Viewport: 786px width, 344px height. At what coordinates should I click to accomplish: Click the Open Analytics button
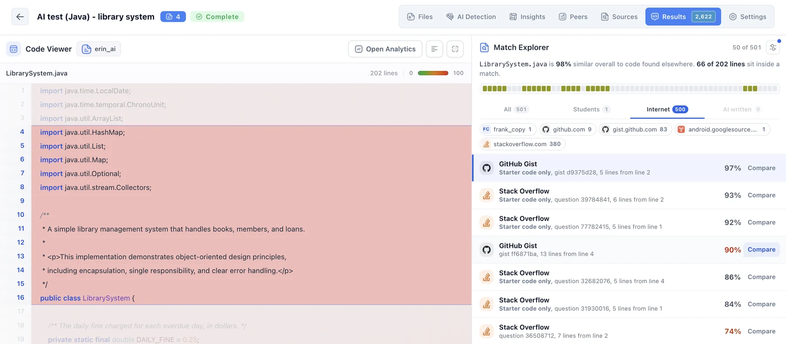click(x=385, y=49)
